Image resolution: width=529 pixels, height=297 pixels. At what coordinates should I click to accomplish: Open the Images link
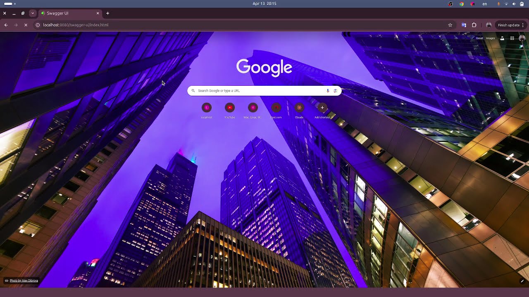[491, 38]
